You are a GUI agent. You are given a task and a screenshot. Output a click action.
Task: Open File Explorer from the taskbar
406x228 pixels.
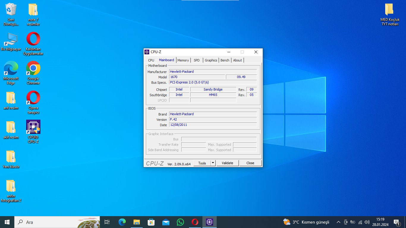(x=136, y=222)
